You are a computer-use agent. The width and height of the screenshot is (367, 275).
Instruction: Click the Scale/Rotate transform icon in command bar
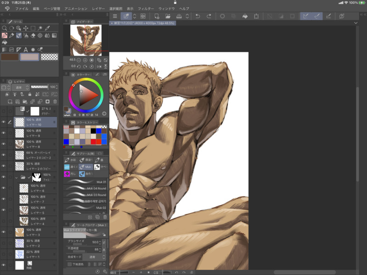coord(256,16)
